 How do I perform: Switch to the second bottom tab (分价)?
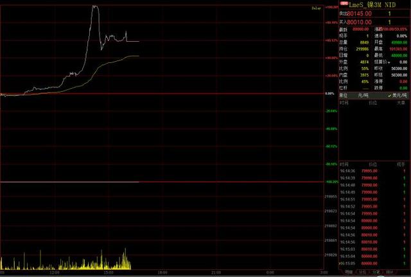pos(362,273)
